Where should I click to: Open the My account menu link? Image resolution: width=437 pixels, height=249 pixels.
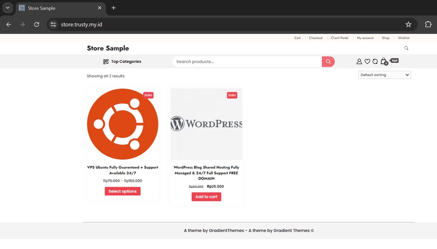(x=365, y=38)
